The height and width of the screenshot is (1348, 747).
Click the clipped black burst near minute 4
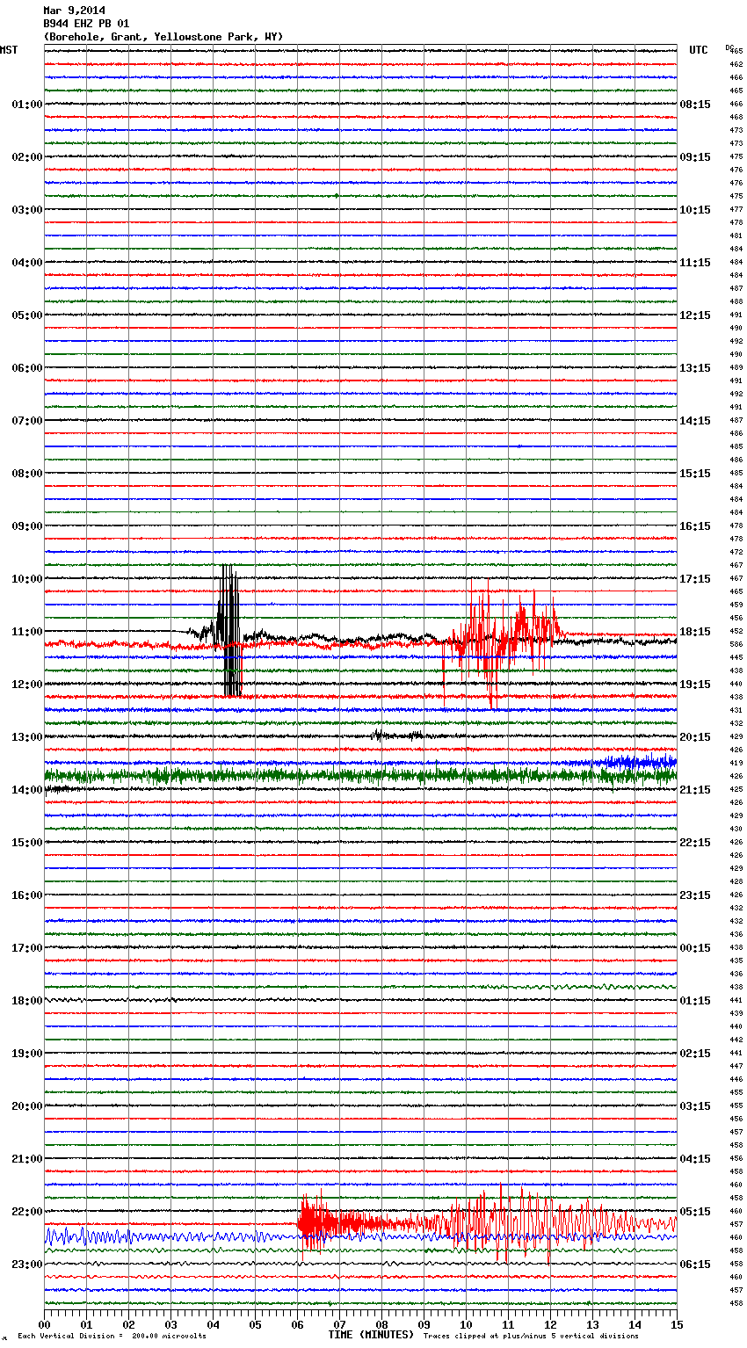pyautogui.click(x=228, y=628)
